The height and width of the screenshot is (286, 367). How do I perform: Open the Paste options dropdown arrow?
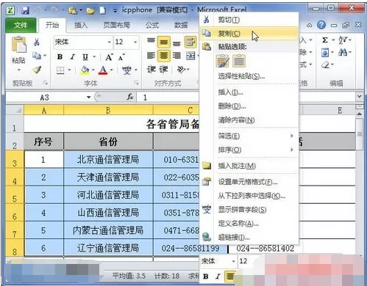pyautogui.click(x=18, y=70)
